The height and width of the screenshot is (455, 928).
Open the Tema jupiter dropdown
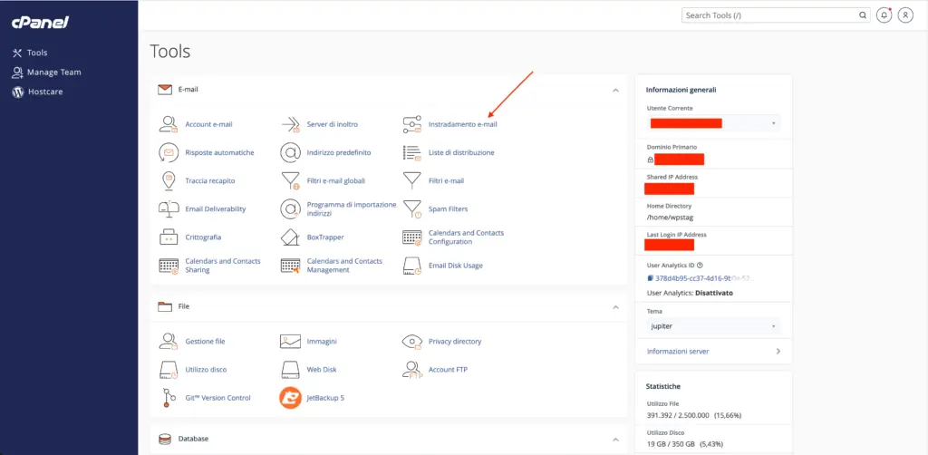713,325
